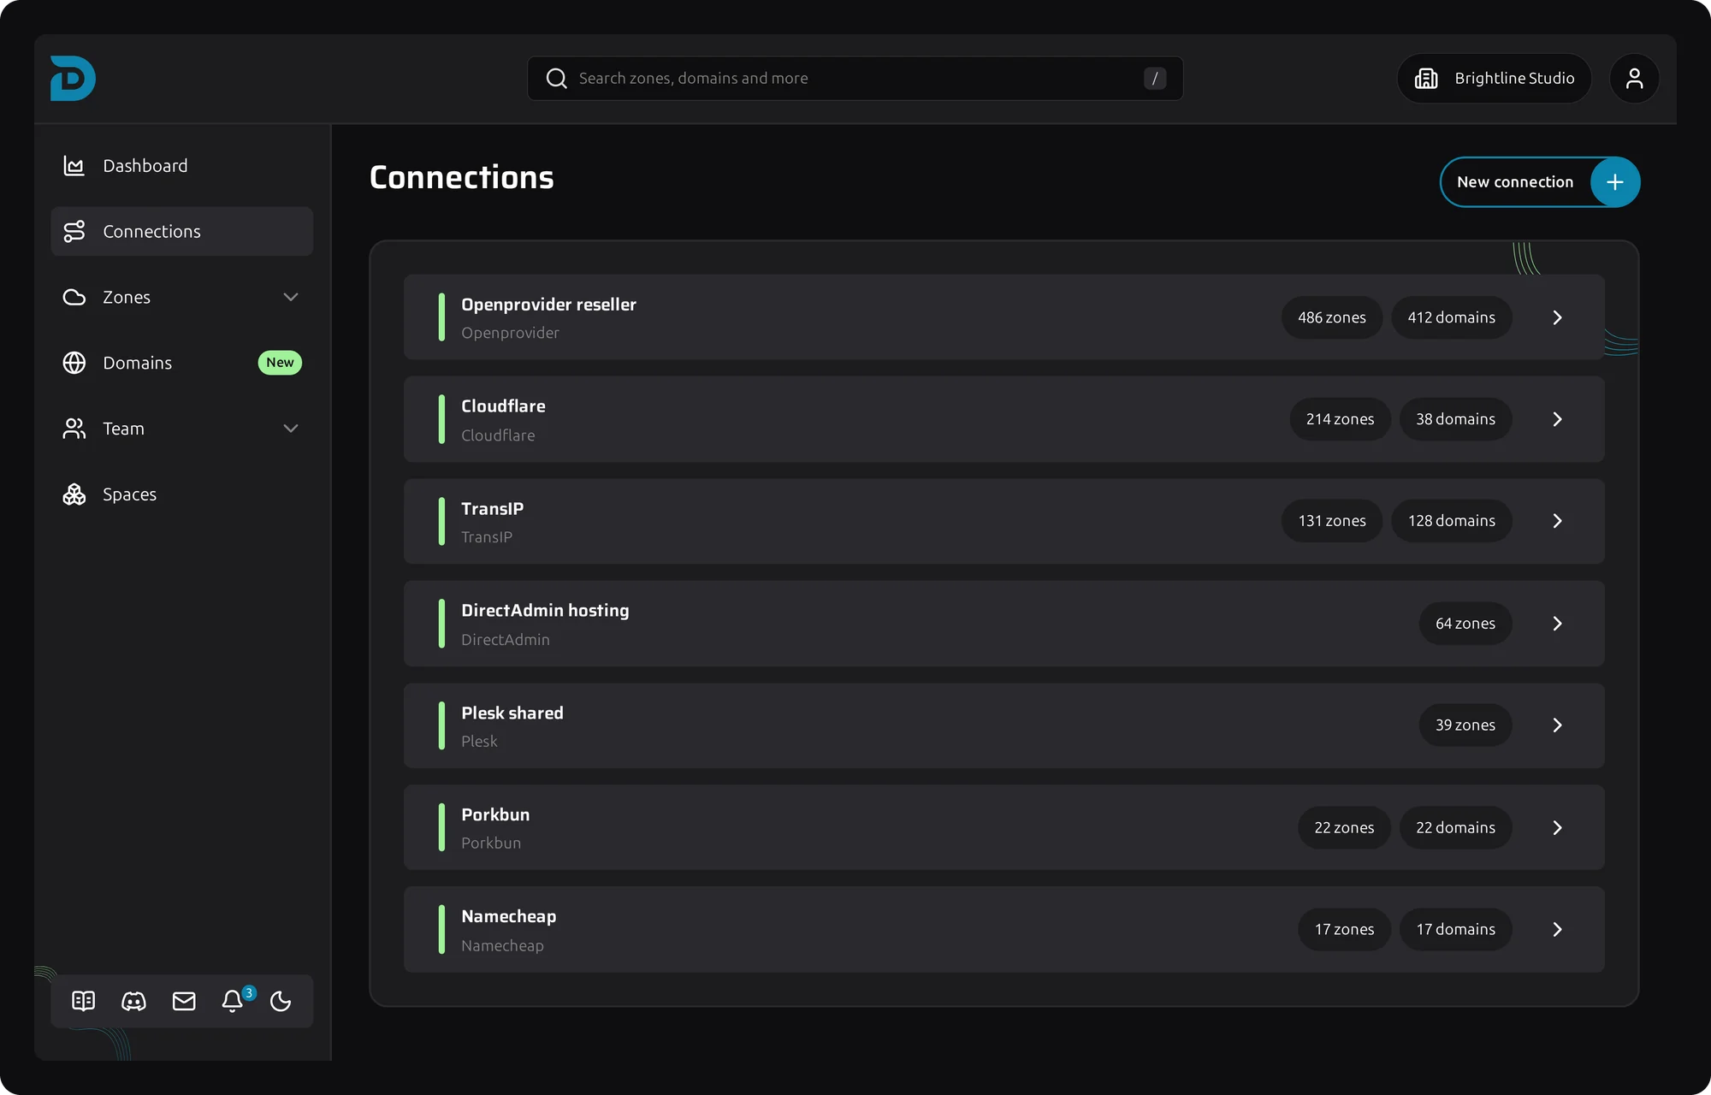Open TransIP connection via its arrow

1557,521
